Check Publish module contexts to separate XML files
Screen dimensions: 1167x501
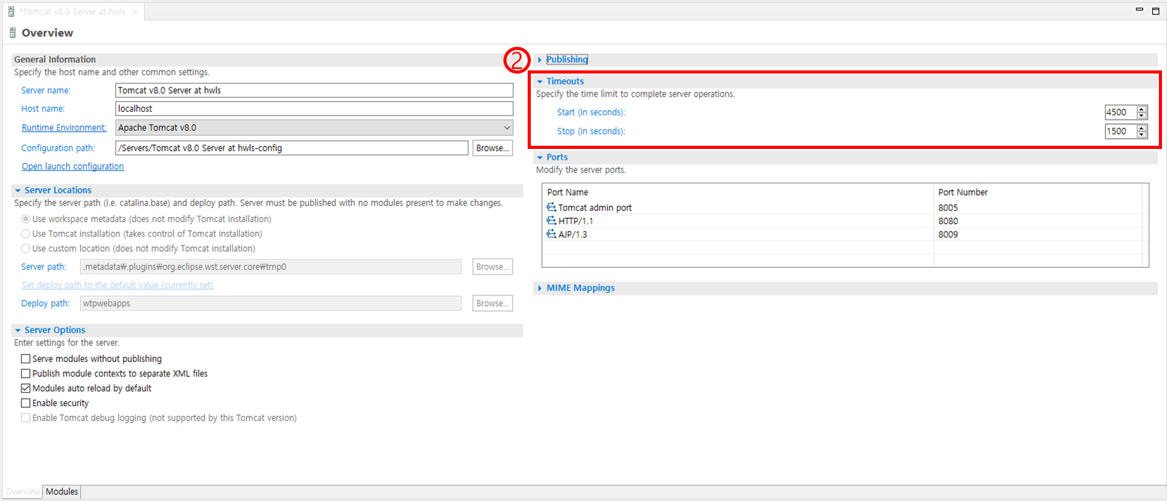tap(26, 374)
